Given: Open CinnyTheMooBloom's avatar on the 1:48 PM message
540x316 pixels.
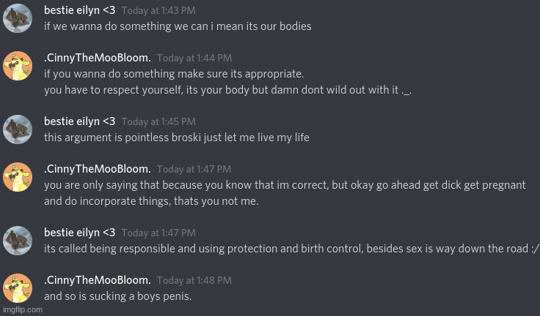Looking at the screenshot, I should (18, 288).
